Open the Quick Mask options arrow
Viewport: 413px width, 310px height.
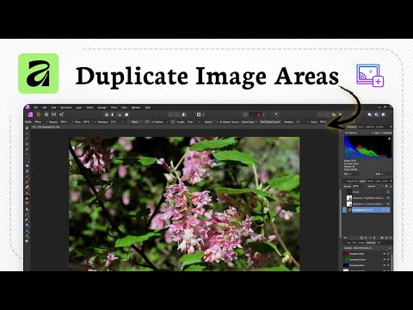pyautogui.click(x=203, y=115)
